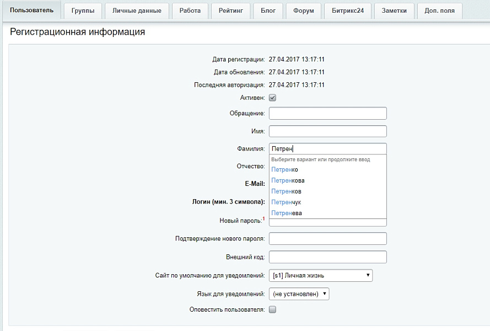Open the Битрикс24 tab
The width and height of the screenshot is (490, 331).
[347, 11]
